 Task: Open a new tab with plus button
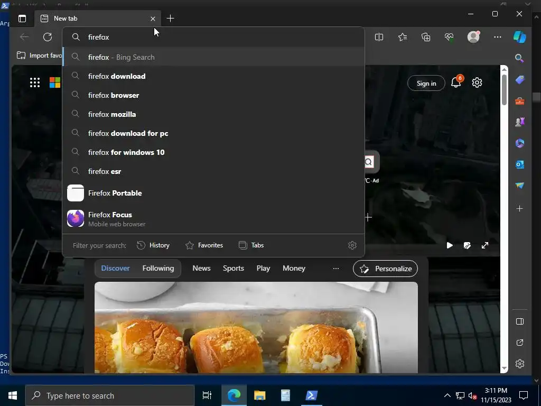click(x=170, y=19)
